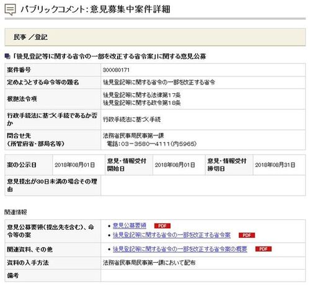The height and width of the screenshot is (287, 310).
Task: Click the 案の公示日 label
Action: [22, 165]
